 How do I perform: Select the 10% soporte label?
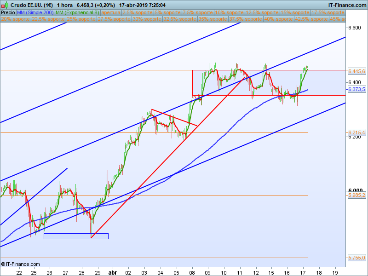[229, 12]
